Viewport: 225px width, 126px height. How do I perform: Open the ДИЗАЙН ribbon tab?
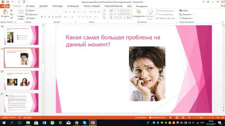click(x=43, y=6)
